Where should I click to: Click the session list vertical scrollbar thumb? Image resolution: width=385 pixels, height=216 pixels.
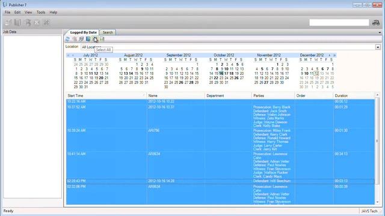pos(377,141)
